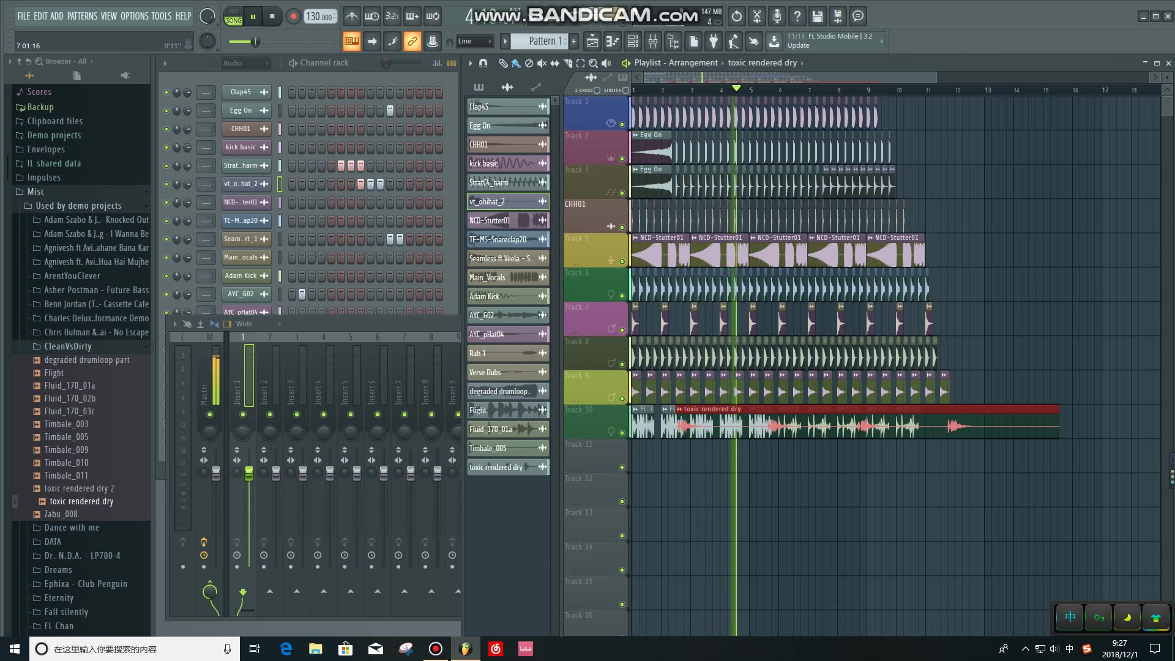Select the paint brush tool in playlist
This screenshot has width=1175, height=661.
pyautogui.click(x=516, y=63)
